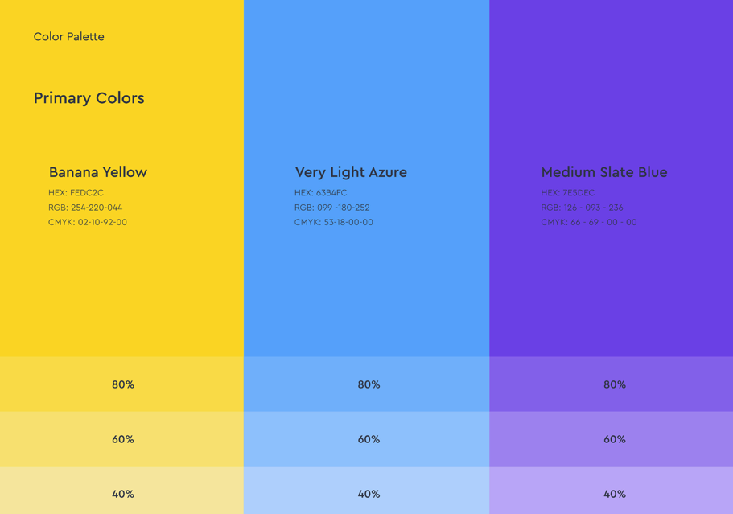Viewport: 733px width, 514px height.
Task: Choose the azure 40% tint swatch
Action: (368, 492)
